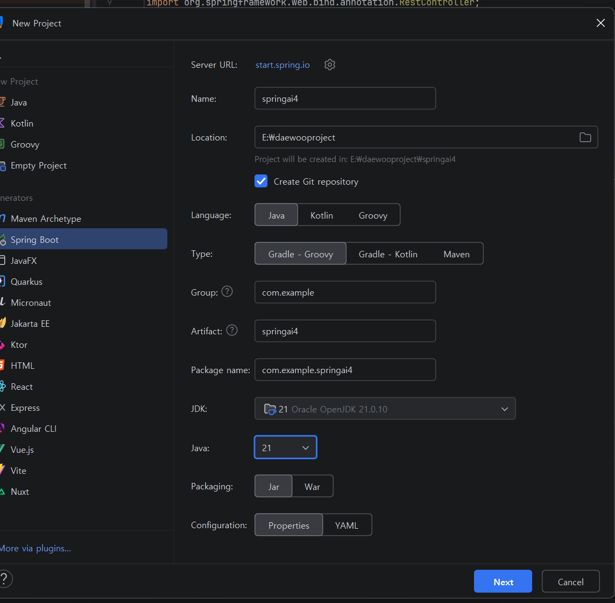Select Micronaut generator
The width and height of the screenshot is (615, 603).
point(83,303)
